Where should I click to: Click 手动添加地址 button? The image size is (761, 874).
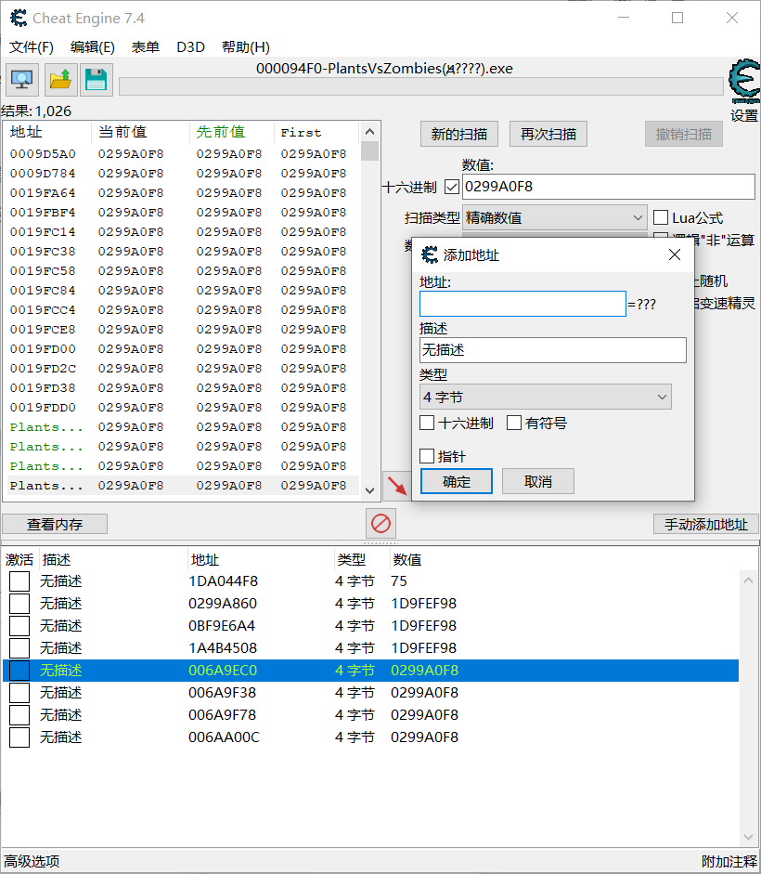tap(706, 524)
